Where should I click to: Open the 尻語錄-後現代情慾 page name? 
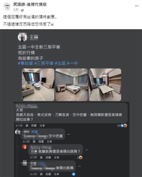click(30, 4)
